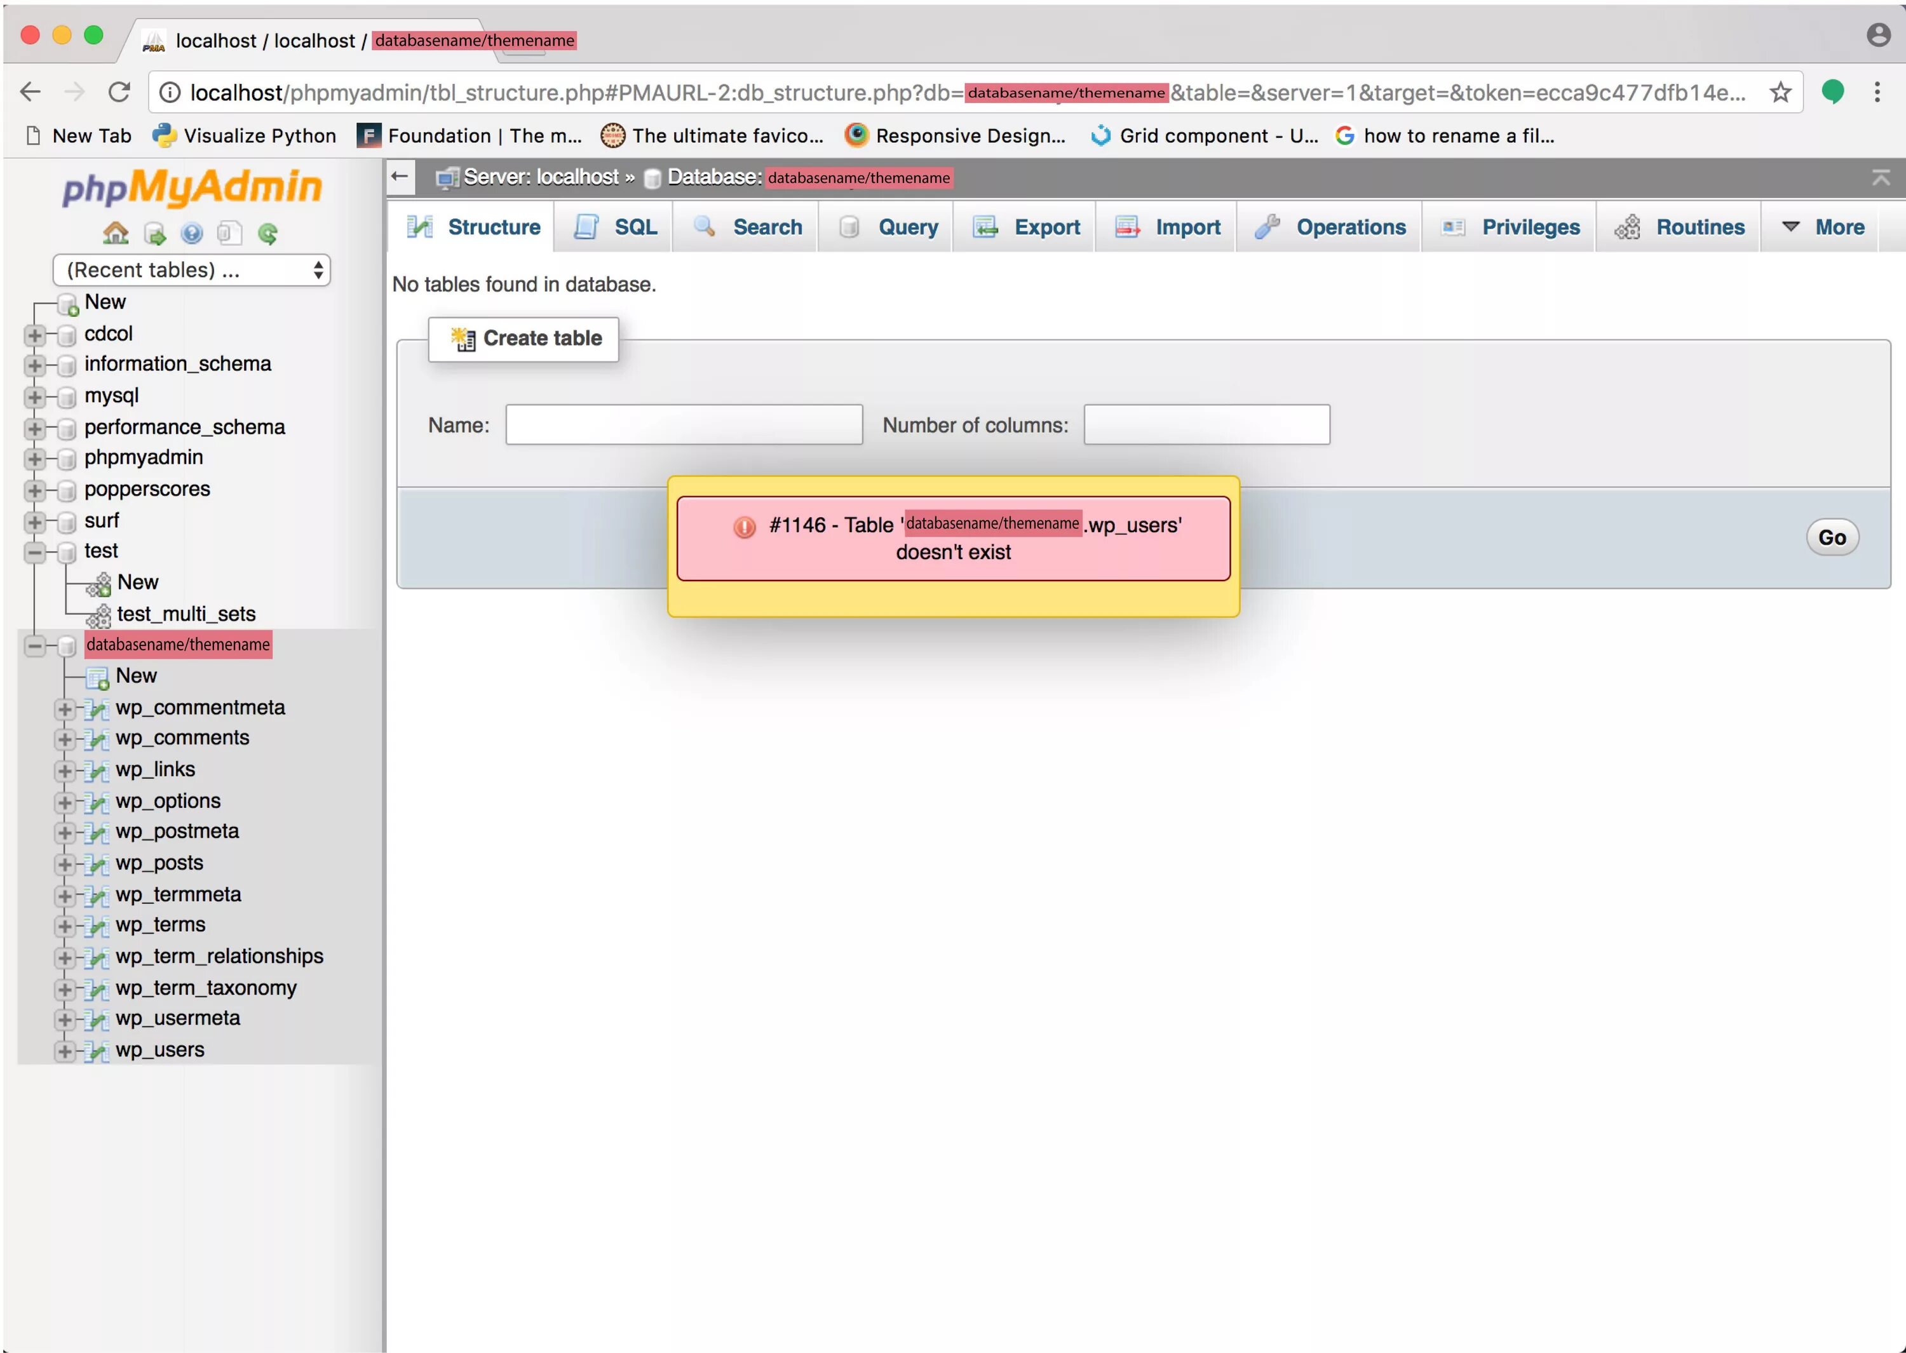Click the back arrow beside Server breadcrumb
Image resolution: width=1906 pixels, height=1353 pixels.
click(400, 177)
